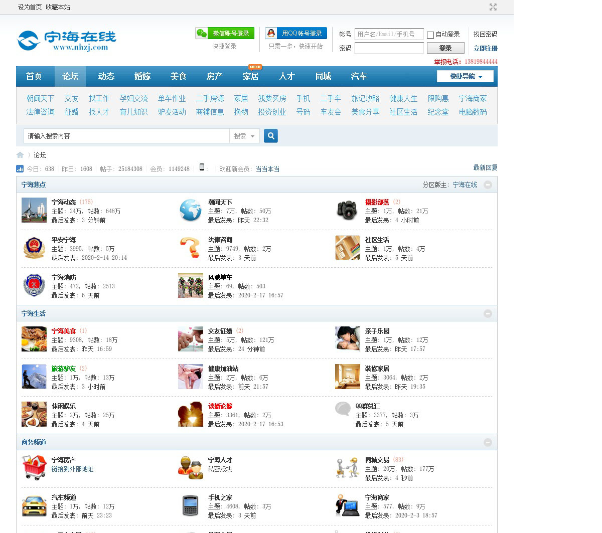Enable the 自动登录 checkbox
The height and width of the screenshot is (533, 602).
430,35
